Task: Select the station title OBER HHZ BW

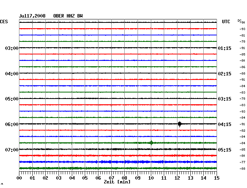Action: (68, 16)
